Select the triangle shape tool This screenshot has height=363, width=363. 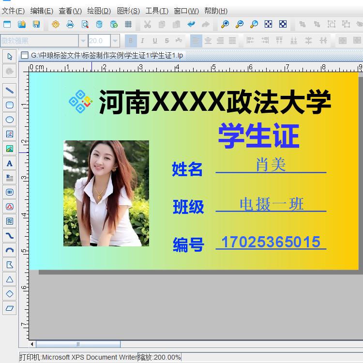pyautogui.click(x=9, y=279)
